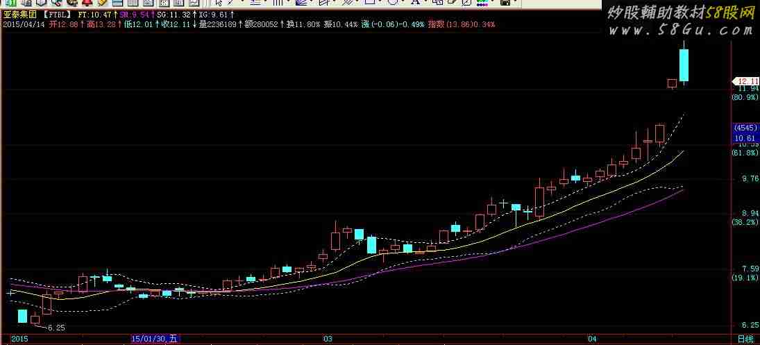
Task: Click the yellow pencil toolbar icon
Action: [x=102, y=2]
